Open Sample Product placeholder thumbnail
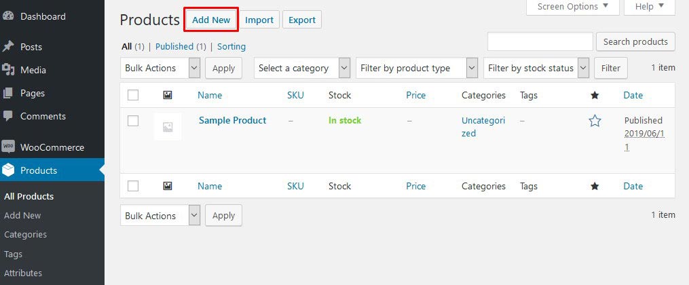The height and width of the screenshot is (285, 689). pyautogui.click(x=168, y=127)
